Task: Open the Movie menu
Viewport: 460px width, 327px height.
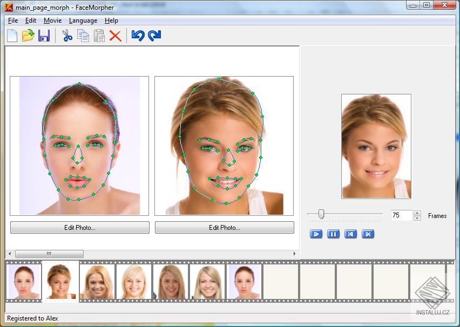Action: 52,21
